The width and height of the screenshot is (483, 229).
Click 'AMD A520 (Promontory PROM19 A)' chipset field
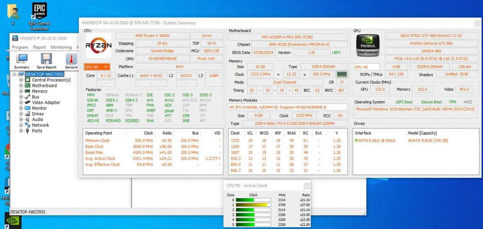coord(300,44)
